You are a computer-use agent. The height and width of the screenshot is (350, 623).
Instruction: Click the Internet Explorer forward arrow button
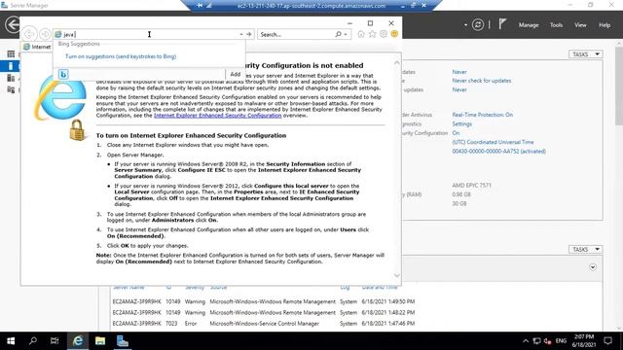pyautogui.click(x=45, y=34)
